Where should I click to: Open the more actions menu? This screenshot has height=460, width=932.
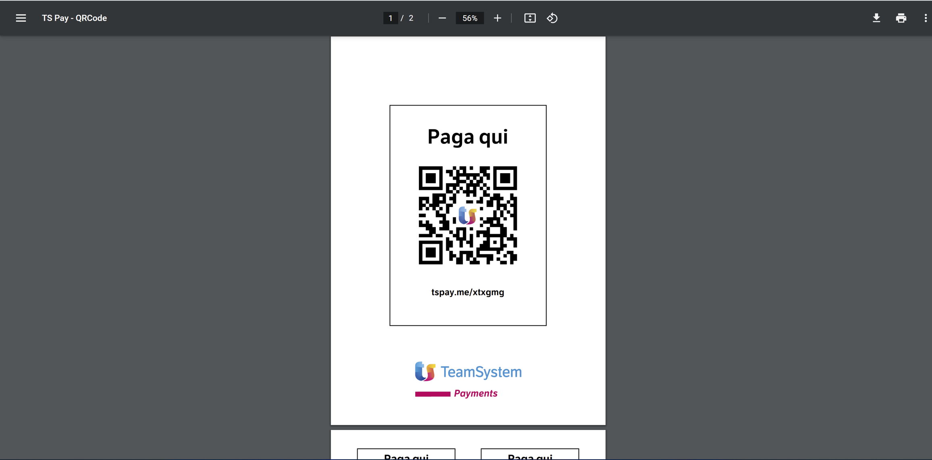click(x=926, y=18)
